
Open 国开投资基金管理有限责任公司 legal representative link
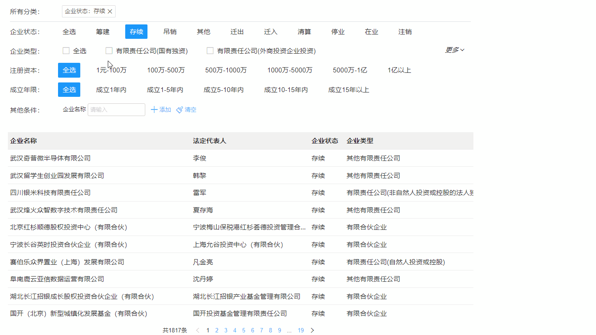[x=239, y=313]
